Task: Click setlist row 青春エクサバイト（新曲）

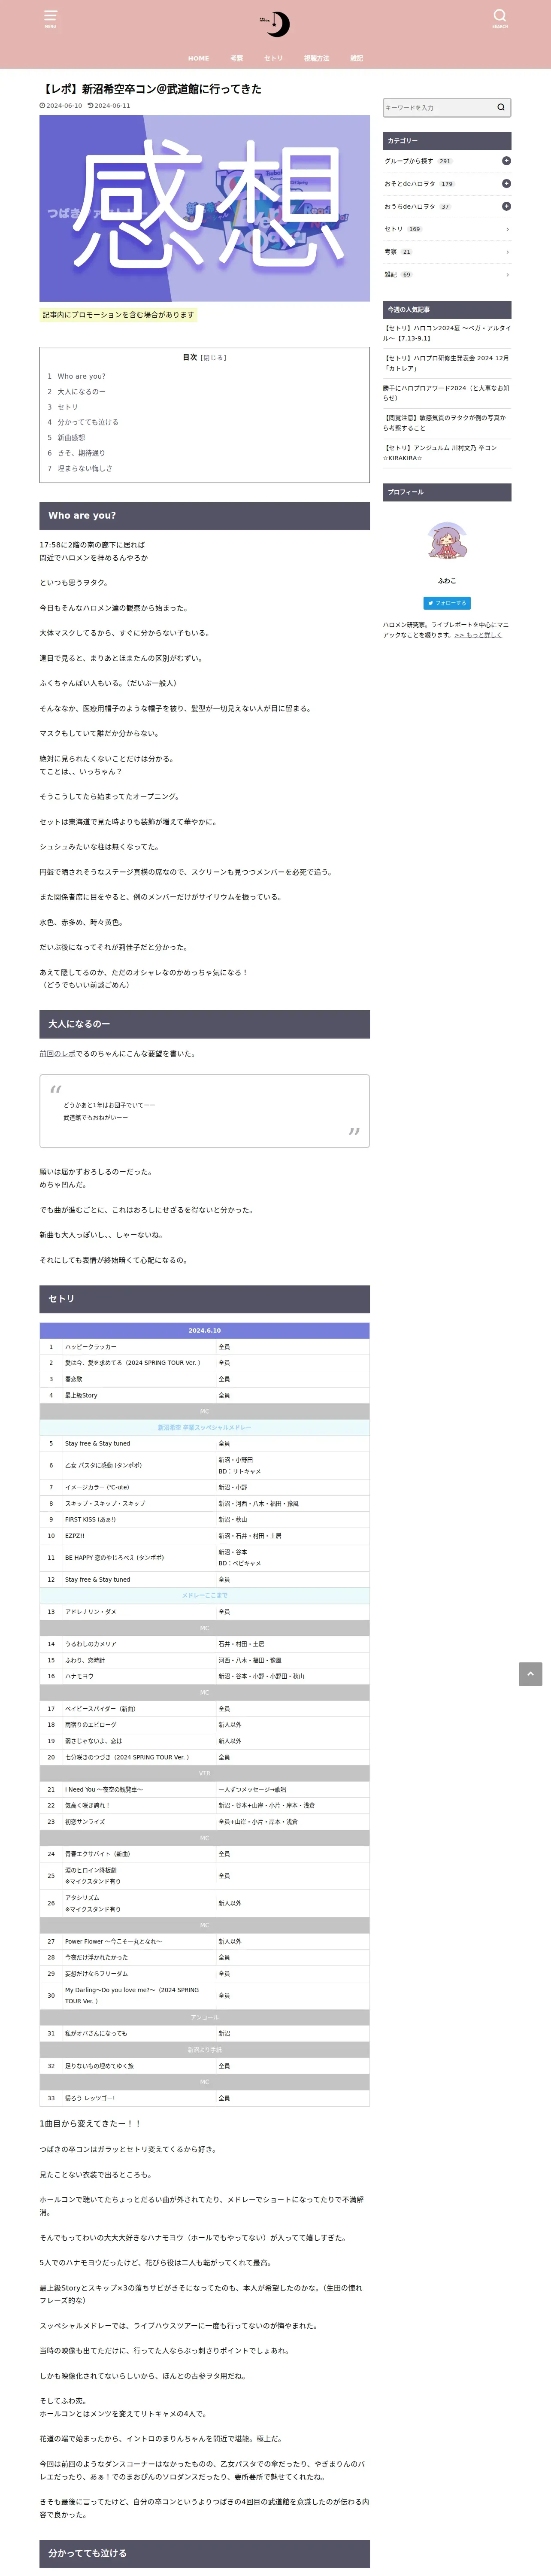Action: click(x=204, y=1854)
